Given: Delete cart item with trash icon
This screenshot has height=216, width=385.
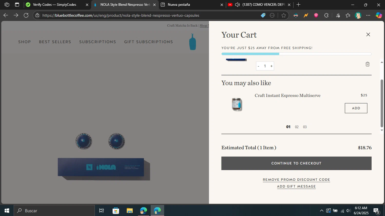Looking at the screenshot, I should [x=368, y=64].
